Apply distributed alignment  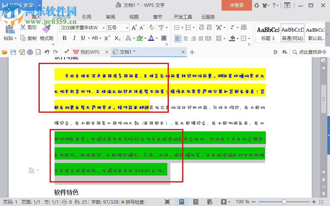click(209, 38)
